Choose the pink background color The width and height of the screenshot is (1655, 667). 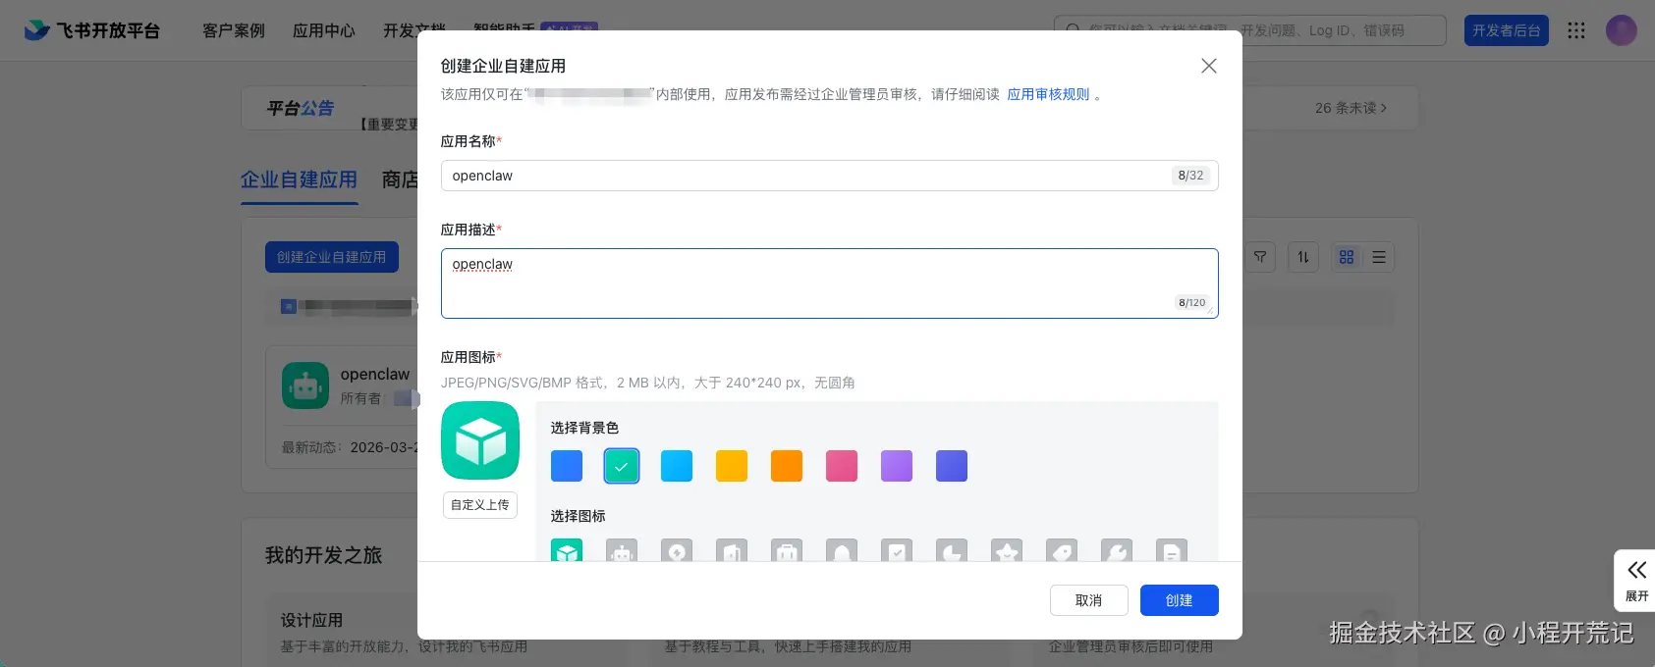click(842, 466)
